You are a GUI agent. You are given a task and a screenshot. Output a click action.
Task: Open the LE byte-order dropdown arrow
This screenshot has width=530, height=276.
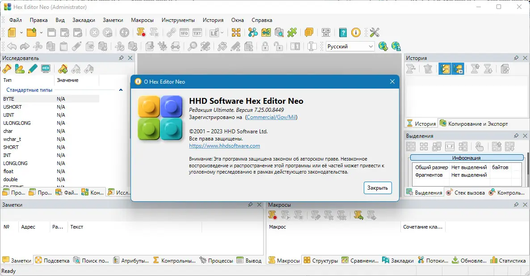coord(222,32)
